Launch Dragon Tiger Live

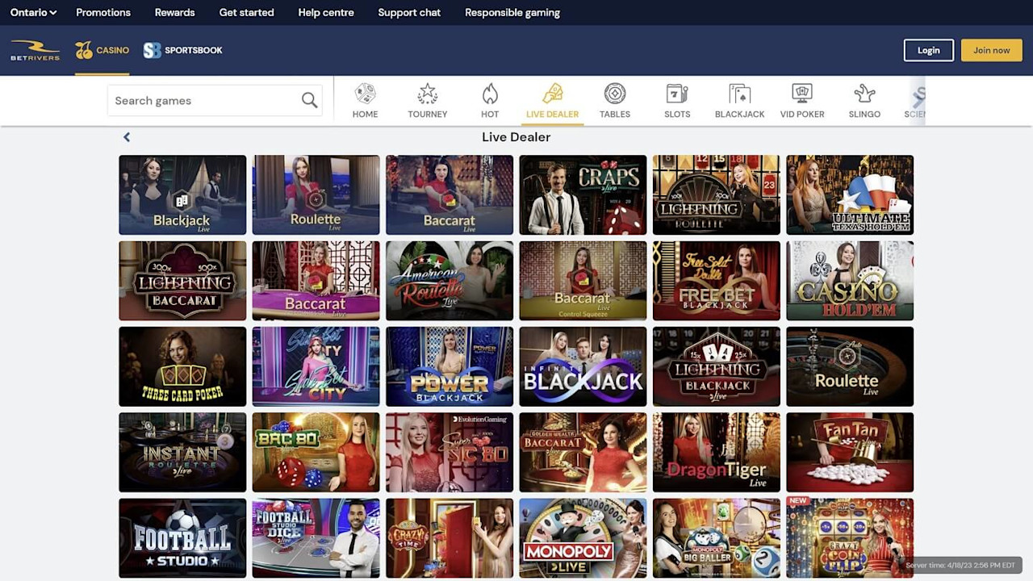pyautogui.click(x=717, y=452)
